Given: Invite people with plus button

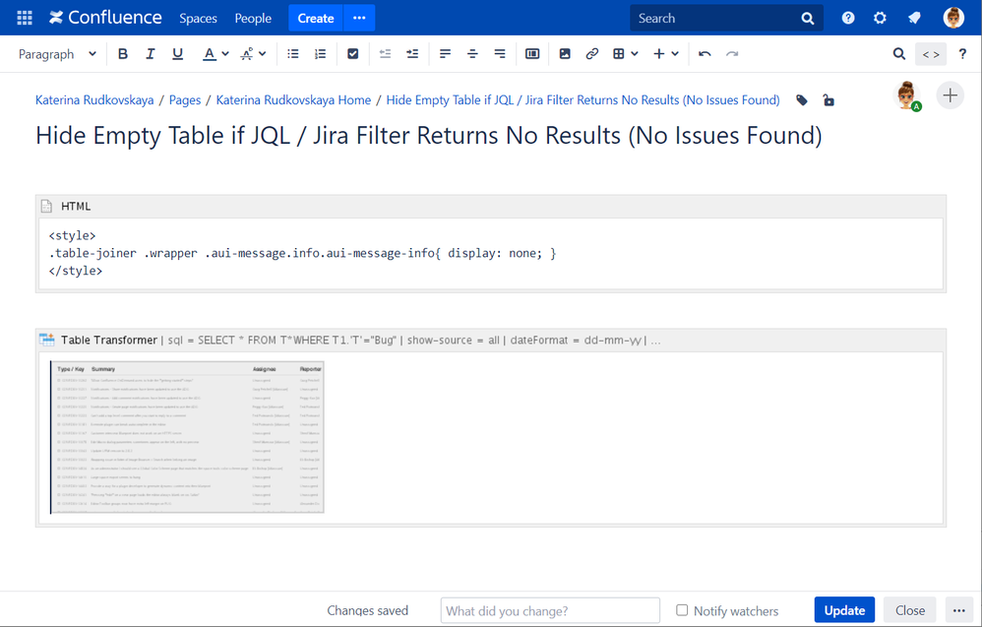Looking at the screenshot, I should (951, 95).
